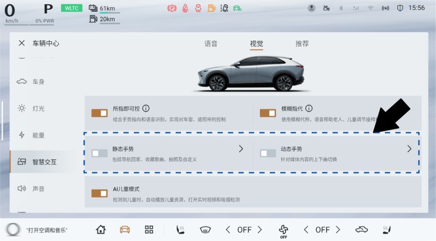Open the apps grid icon
This screenshot has width=436, height=241.
pyautogui.click(x=149, y=230)
